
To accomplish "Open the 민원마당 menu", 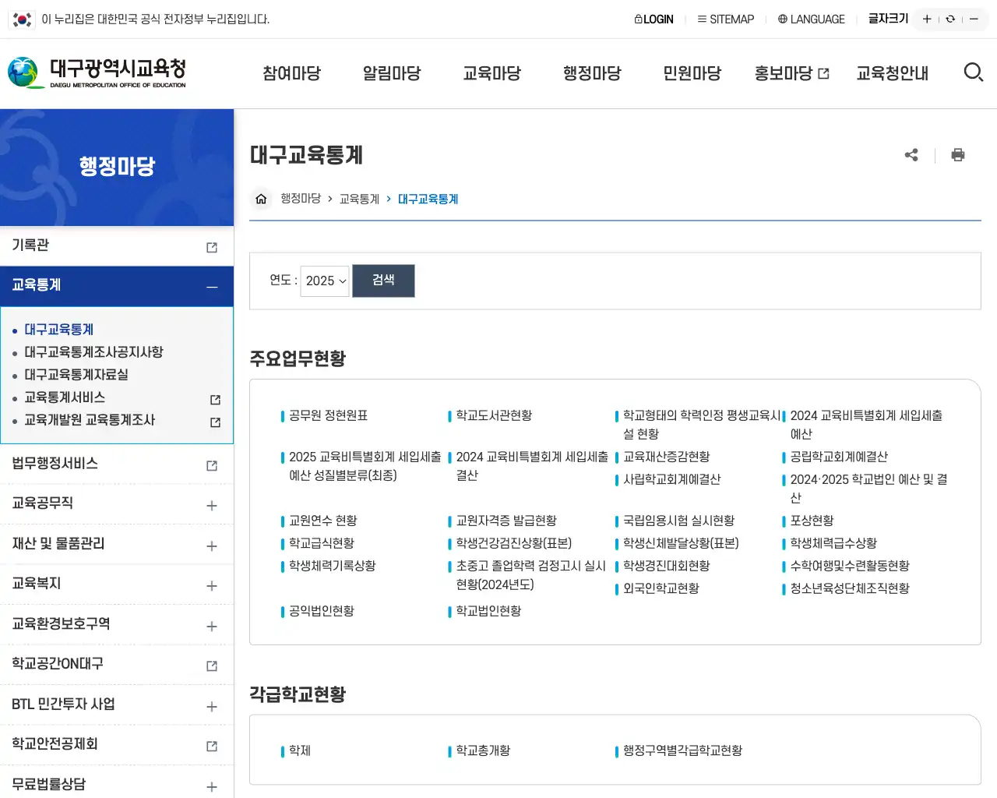I will click(x=692, y=72).
